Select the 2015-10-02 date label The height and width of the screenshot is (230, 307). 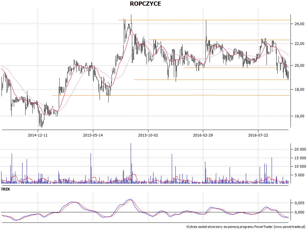(x=148, y=135)
